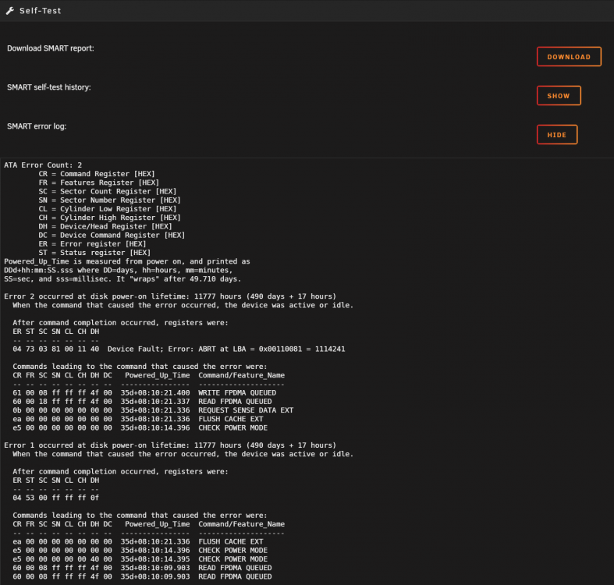This screenshot has height=585, width=614.
Task: Click the 'SMART self-test history:' label
Action: click(49, 87)
